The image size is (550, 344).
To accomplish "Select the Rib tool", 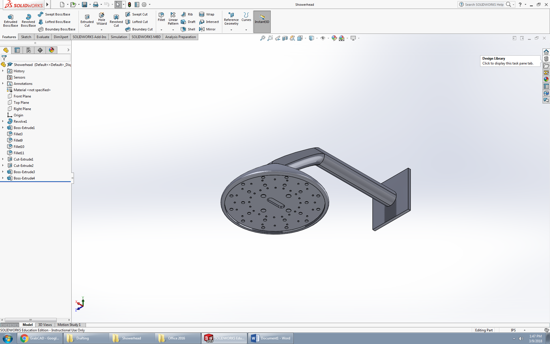I will 187,14.
